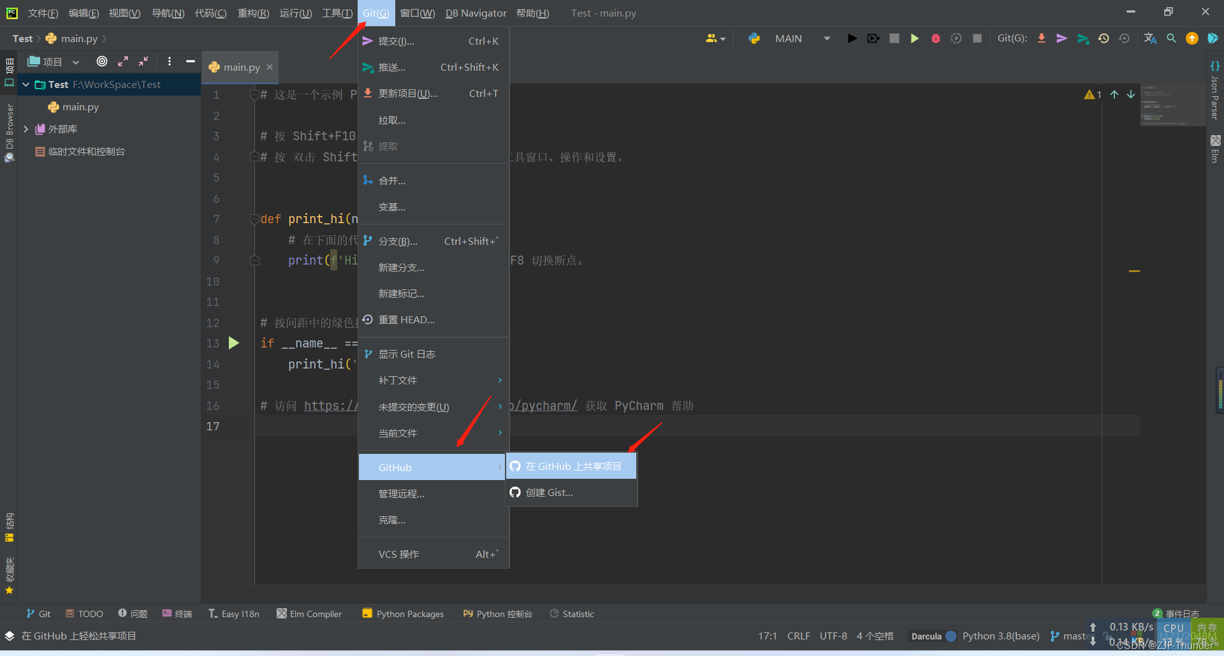Viewport: 1224px width, 656px height.
Task: Close the main.py editor tab
Action: [270, 67]
